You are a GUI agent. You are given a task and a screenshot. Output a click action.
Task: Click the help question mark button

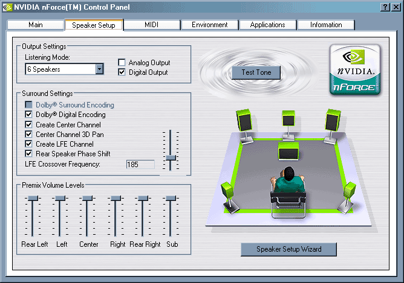[x=385, y=7]
